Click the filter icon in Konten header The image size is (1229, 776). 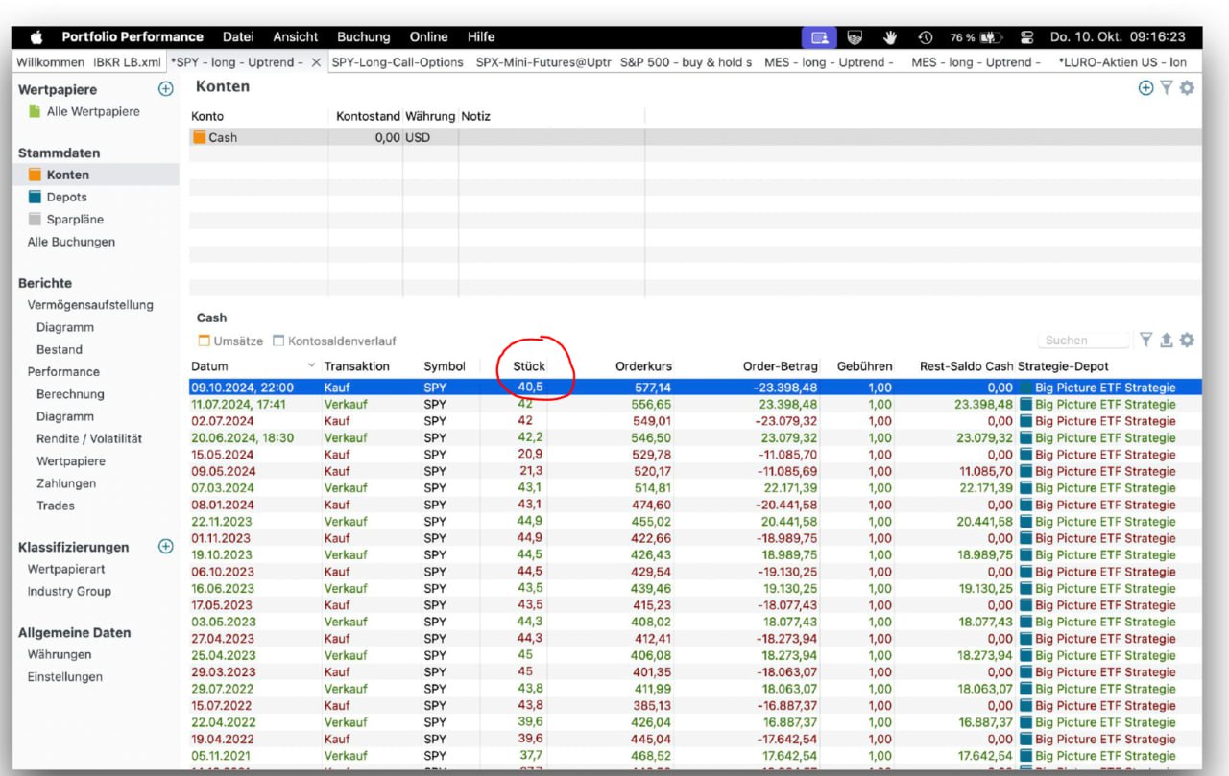pyautogui.click(x=1166, y=88)
